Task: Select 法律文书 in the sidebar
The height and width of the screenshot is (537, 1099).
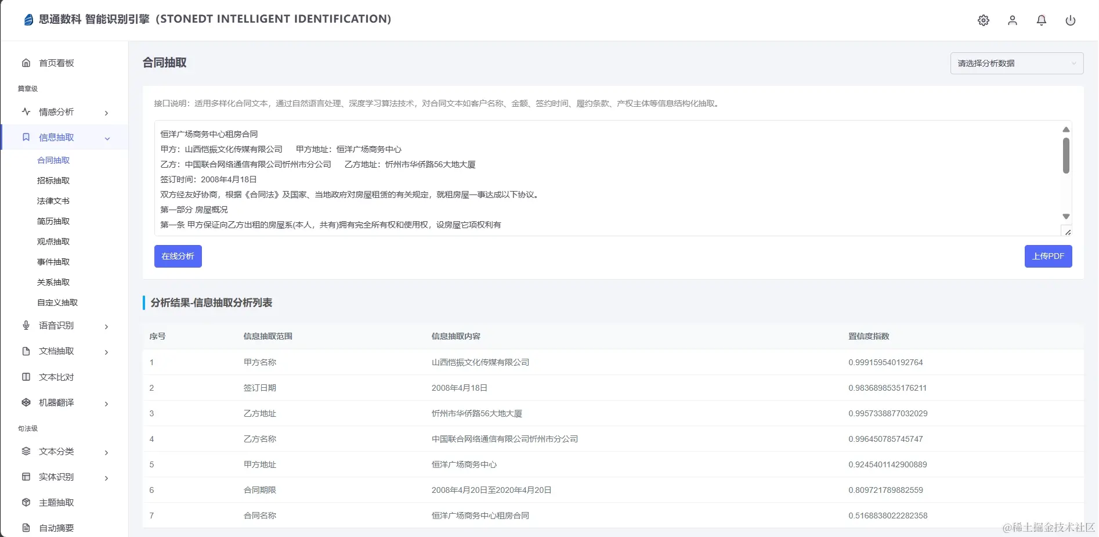Action: click(53, 201)
